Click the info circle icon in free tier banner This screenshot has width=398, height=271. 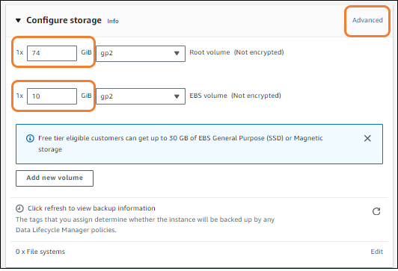coord(30,138)
